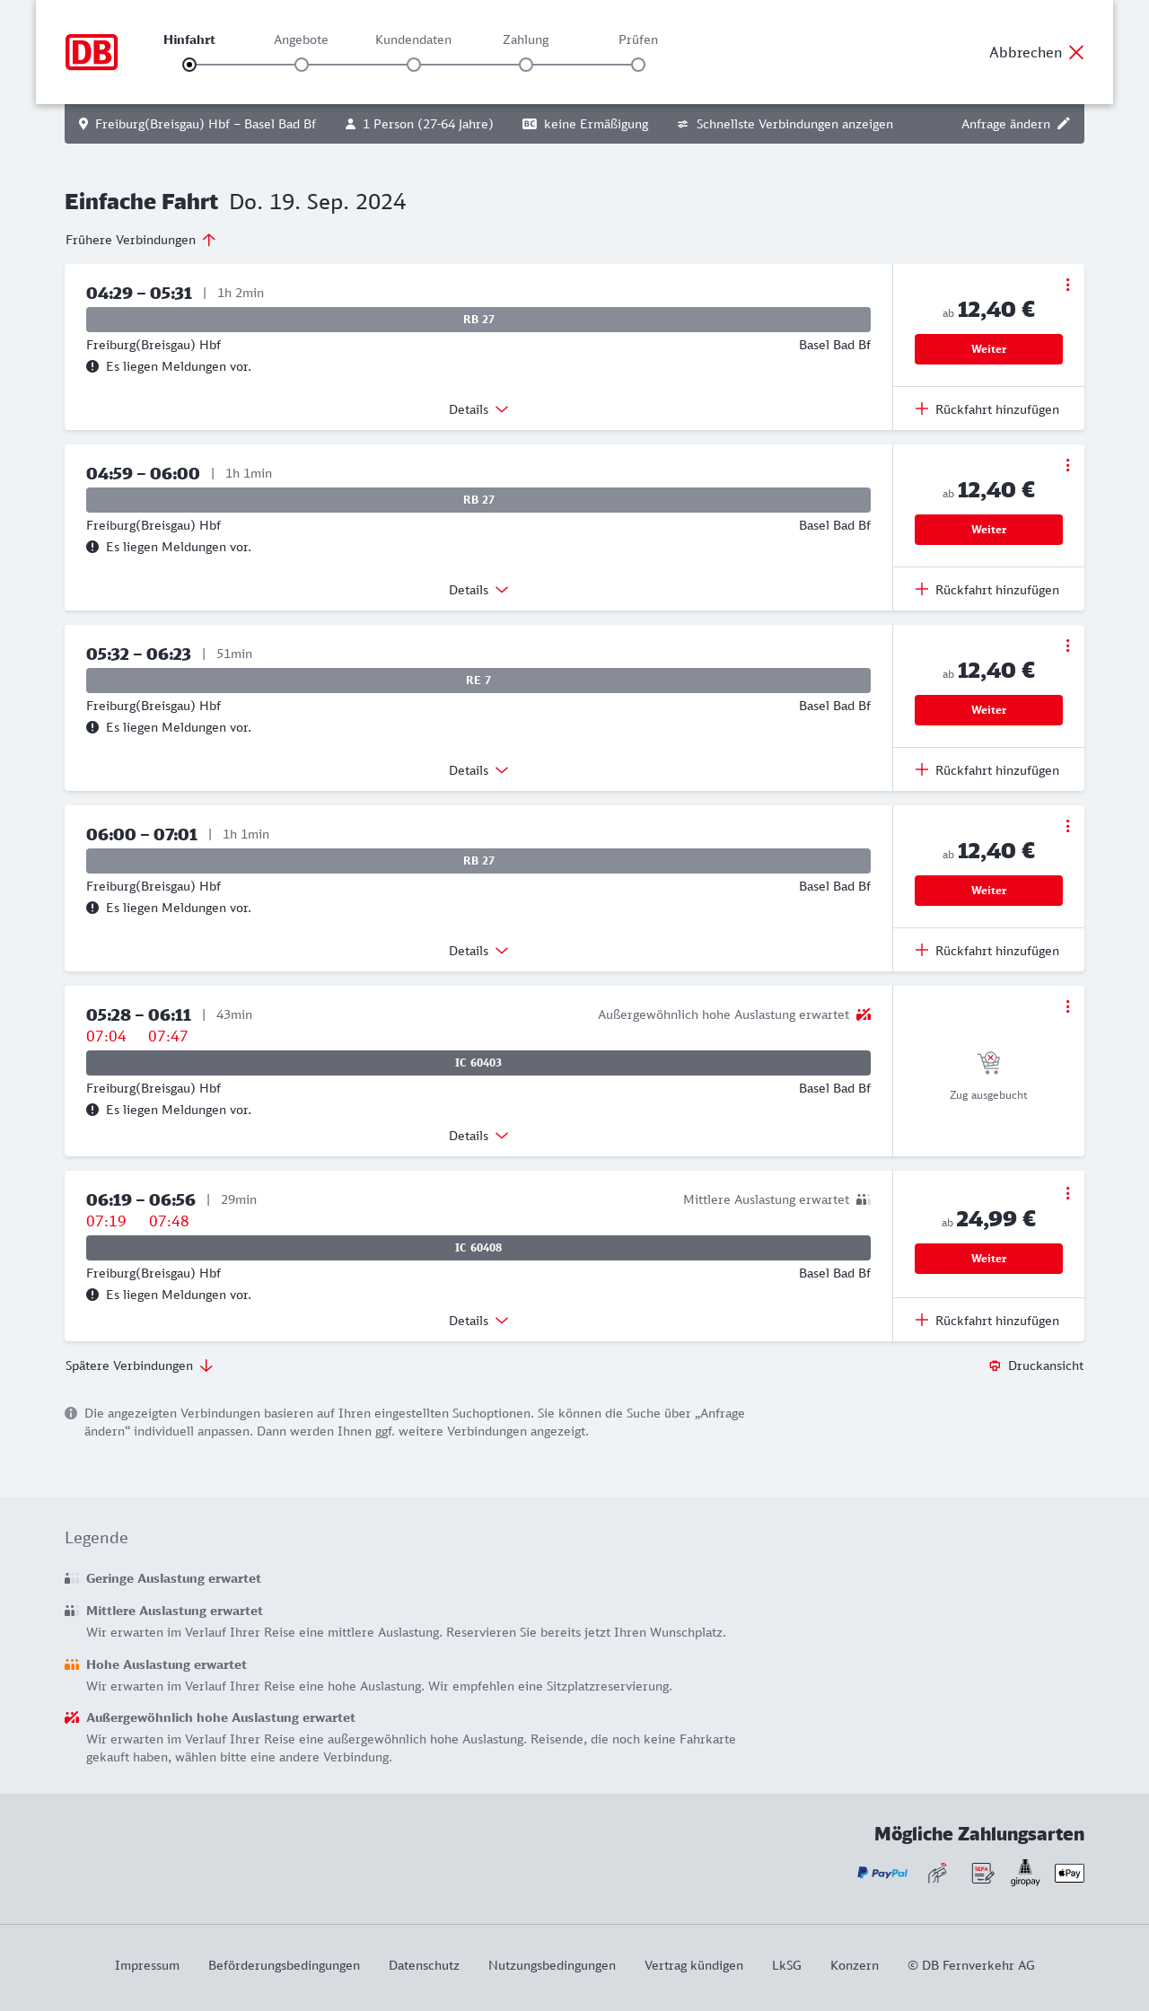Viewport: 1149px width, 2011px height.
Task: Click the sold-out cart icon for IC 60403
Action: [988, 1063]
